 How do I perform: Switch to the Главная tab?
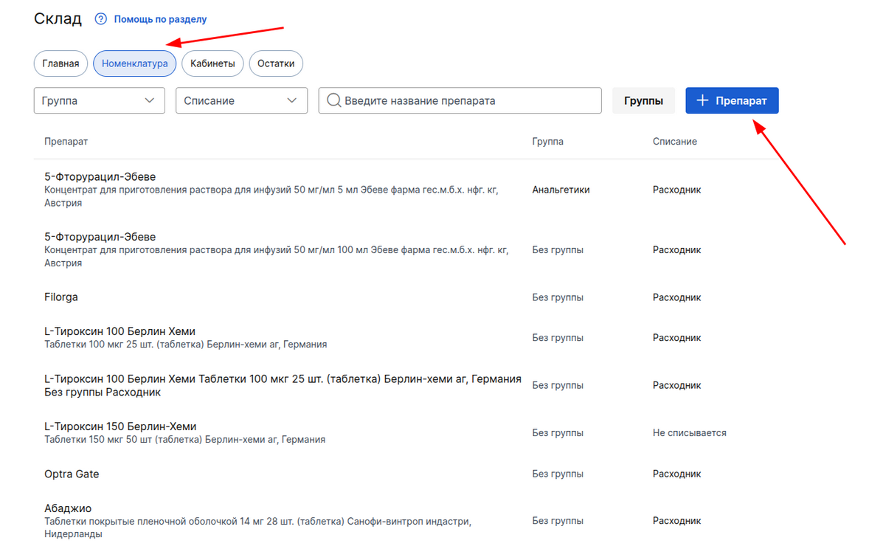coord(61,63)
